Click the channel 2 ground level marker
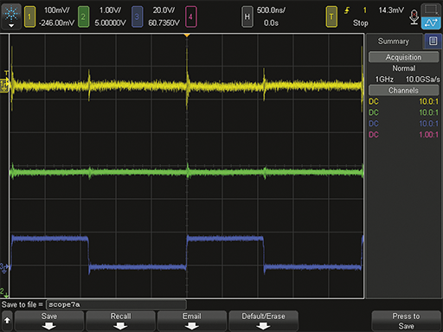Image resolution: width=443 pixels, height=332 pixels. 4,292
